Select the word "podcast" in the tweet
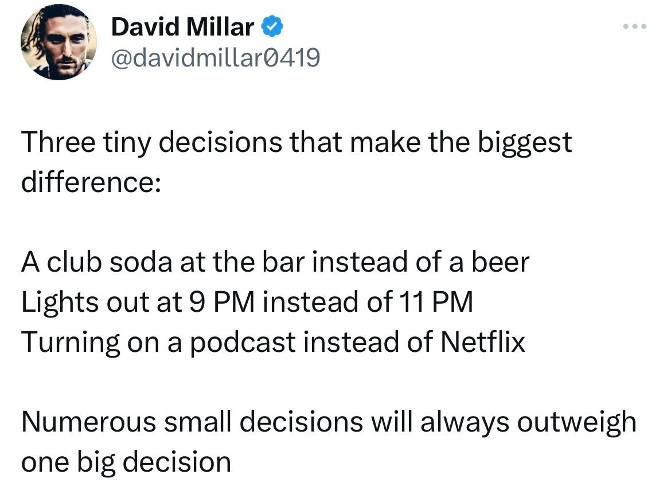Screen dimensions: 671x490 click(243, 343)
